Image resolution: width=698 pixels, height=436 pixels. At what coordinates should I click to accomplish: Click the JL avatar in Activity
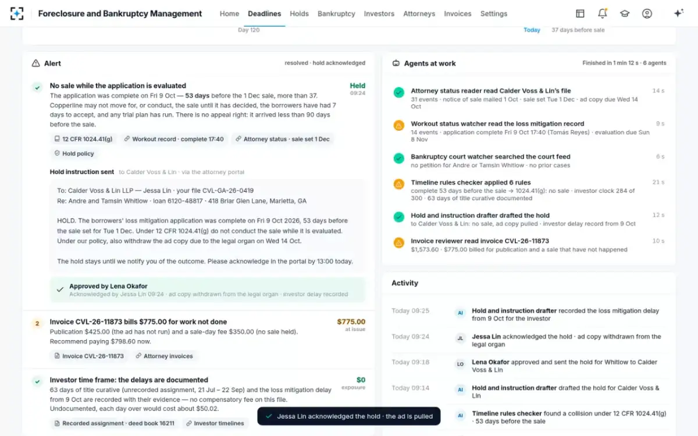pyautogui.click(x=460, y=338)
